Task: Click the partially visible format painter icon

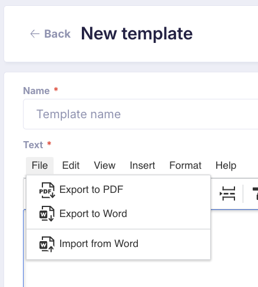Action: (255, 193)
